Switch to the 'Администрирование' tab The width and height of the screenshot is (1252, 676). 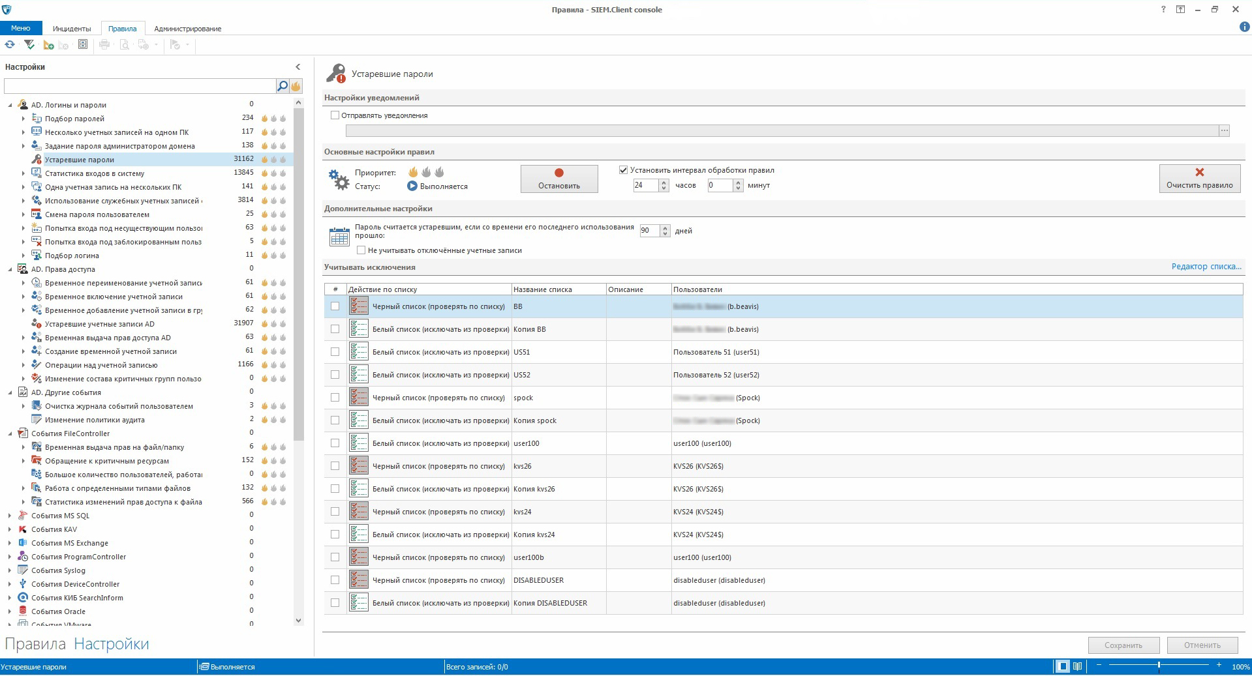[x=187, y=29]
